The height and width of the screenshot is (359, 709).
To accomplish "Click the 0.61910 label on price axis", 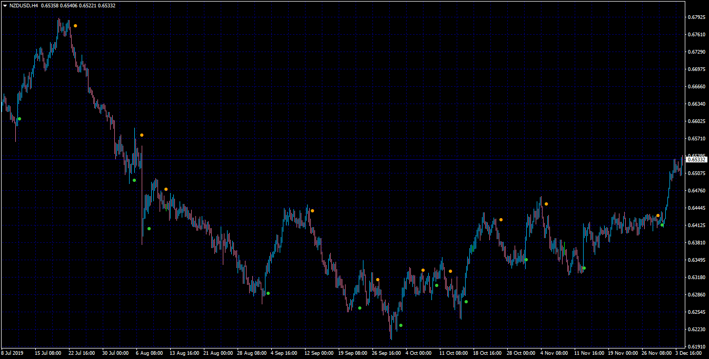I will [x=696, y=347].
